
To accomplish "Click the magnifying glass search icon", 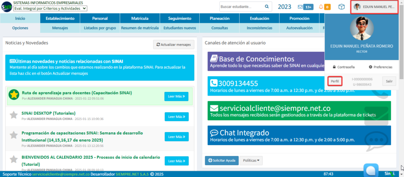I will click(x=267, y=7).
